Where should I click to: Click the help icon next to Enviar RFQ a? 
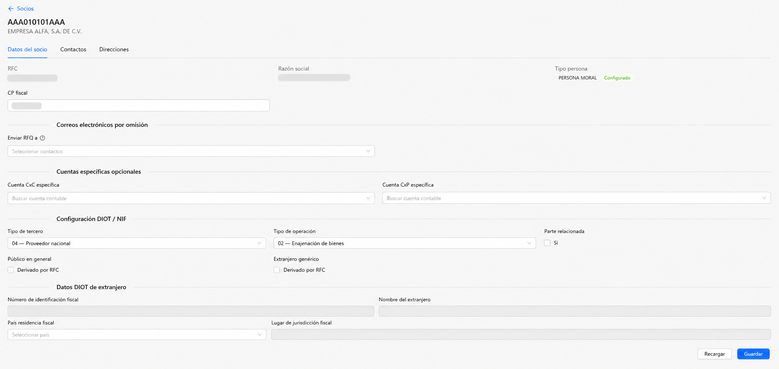(42, 138)
